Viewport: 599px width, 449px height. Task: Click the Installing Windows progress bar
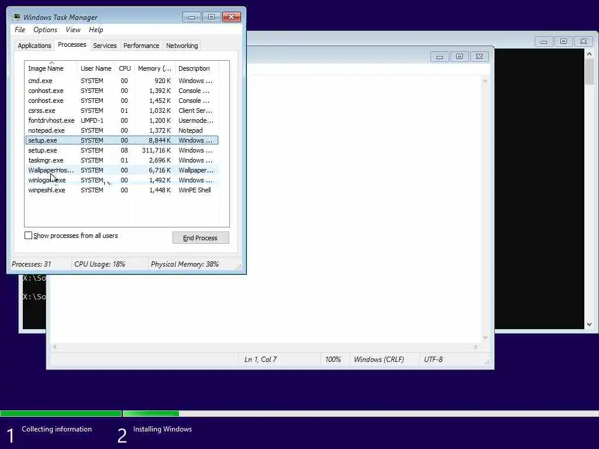click(x=360, y=413)
